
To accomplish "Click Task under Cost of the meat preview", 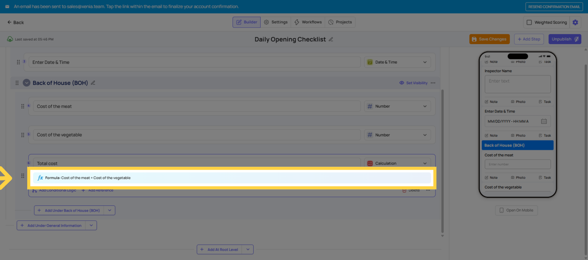I will 545,178.
